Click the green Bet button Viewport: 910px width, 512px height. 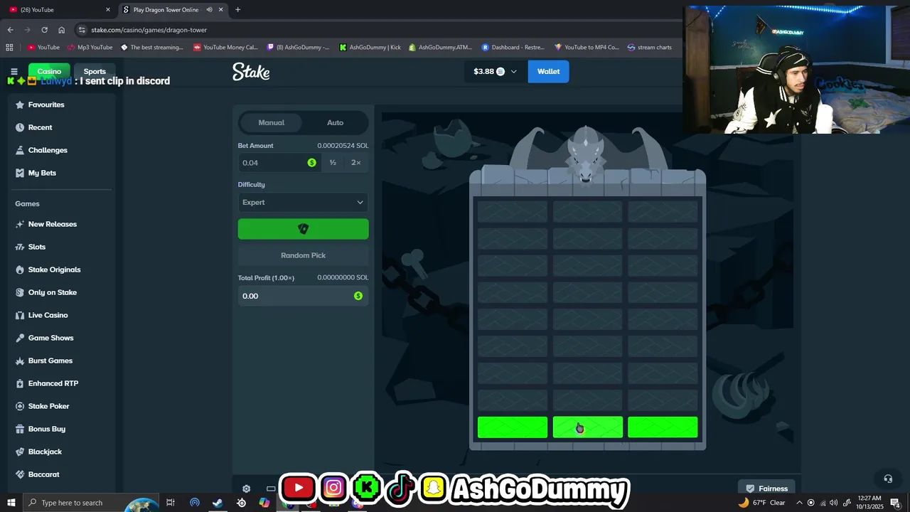(303, 229)
